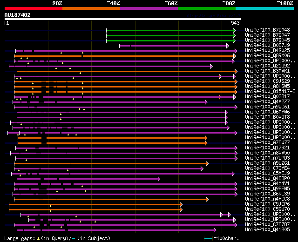The image size is (298, 242).
Task: Select the UniRef100_A5UZG1 label
Action: coord(267,163)
